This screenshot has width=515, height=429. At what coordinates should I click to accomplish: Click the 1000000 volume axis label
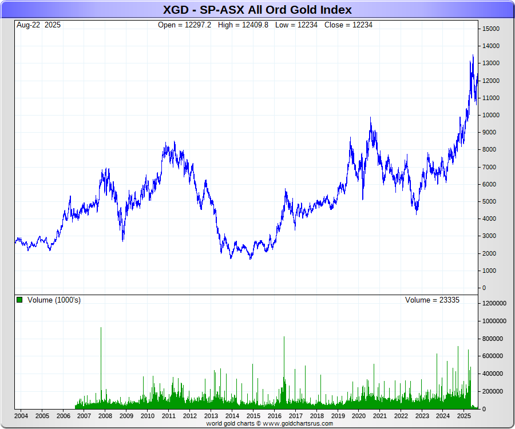pyautogui.click(x=494, y=321)
